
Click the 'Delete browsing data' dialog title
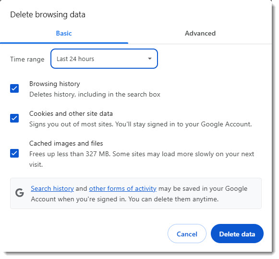point(48,14)
